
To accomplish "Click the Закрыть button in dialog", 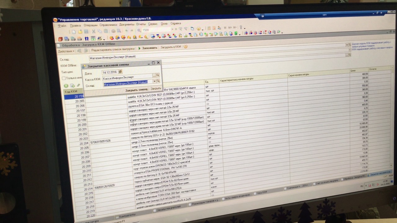I will [156, 89].
